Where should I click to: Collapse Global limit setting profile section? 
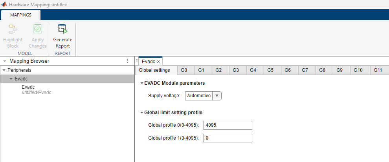142,113
